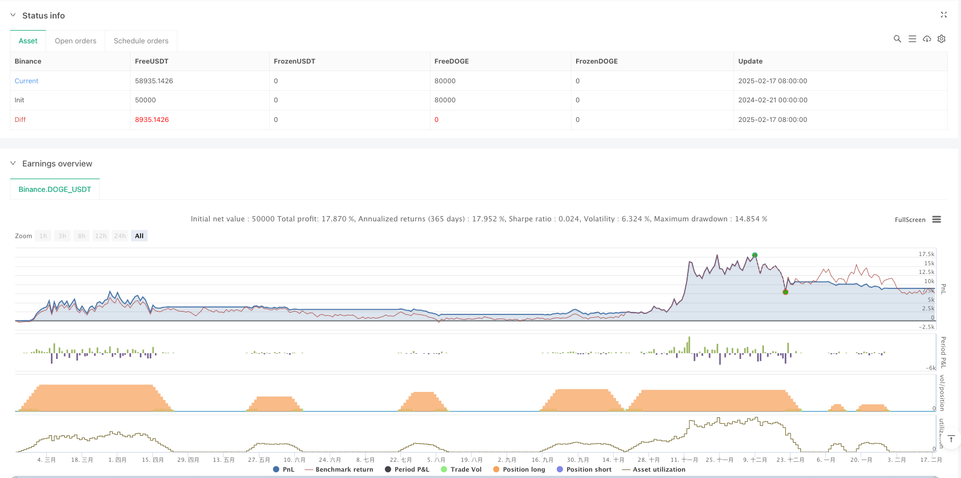Select the Binance.DOGE_USDT tab
Viewport: 961px width, 478px height.
click(55, 190)
